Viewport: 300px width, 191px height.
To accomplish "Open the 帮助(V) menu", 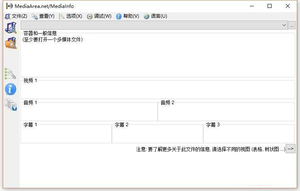I will click(x=127, y=16).
